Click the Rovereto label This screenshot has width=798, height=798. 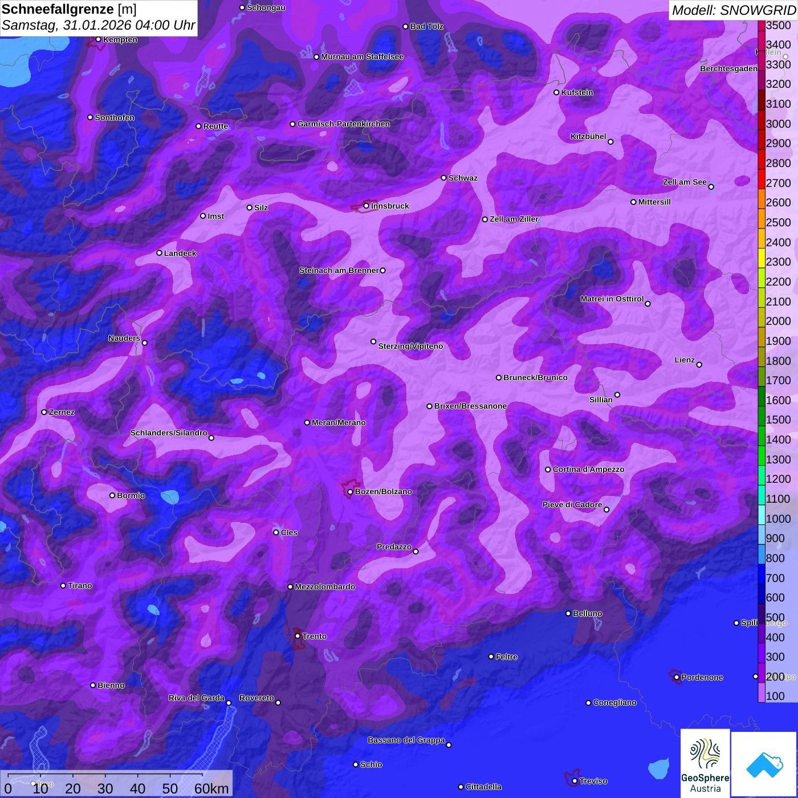click(256, 698)
